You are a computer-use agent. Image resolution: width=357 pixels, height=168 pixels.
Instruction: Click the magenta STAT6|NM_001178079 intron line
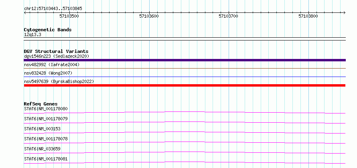[185, 122]
